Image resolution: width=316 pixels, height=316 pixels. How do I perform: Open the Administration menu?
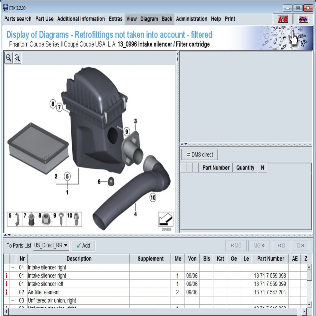click(x=191, y=19)
